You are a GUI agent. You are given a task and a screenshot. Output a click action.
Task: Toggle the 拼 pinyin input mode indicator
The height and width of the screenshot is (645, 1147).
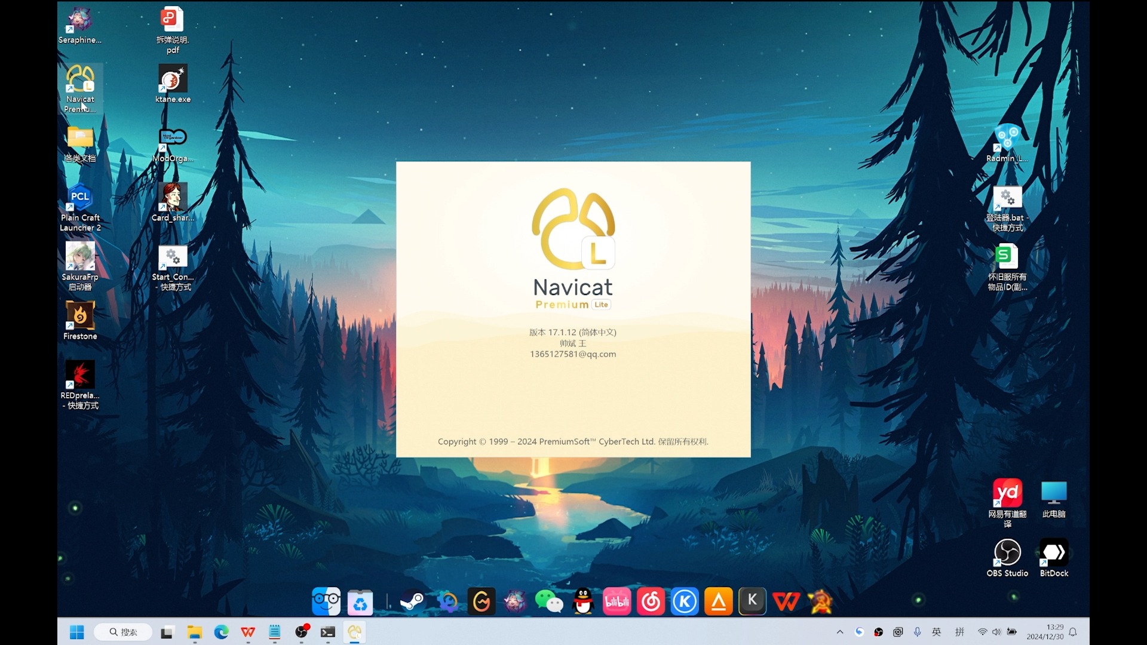pos(960,632)
